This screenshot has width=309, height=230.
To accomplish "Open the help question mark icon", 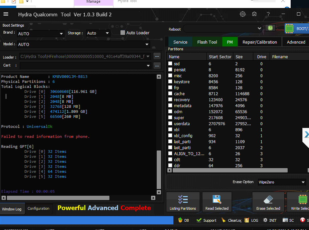I will [x=268, y=14].
